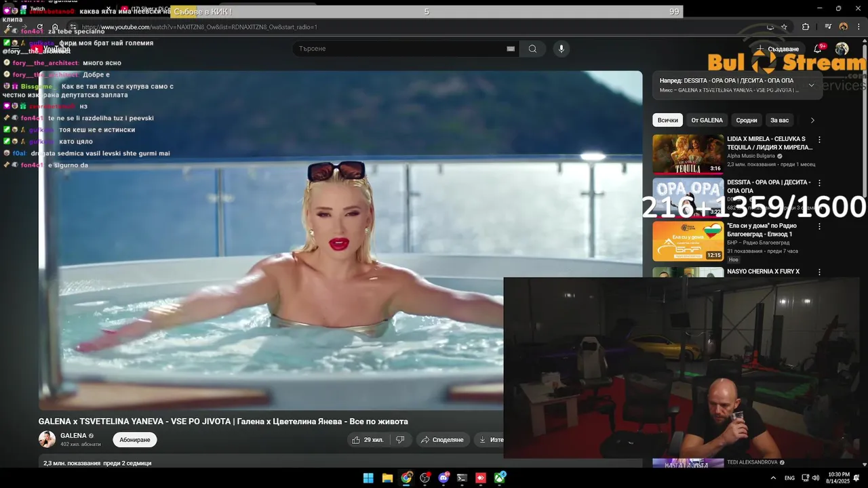
Task: Click the video title VSE PO JIVOTA
Action: [223, 422]
